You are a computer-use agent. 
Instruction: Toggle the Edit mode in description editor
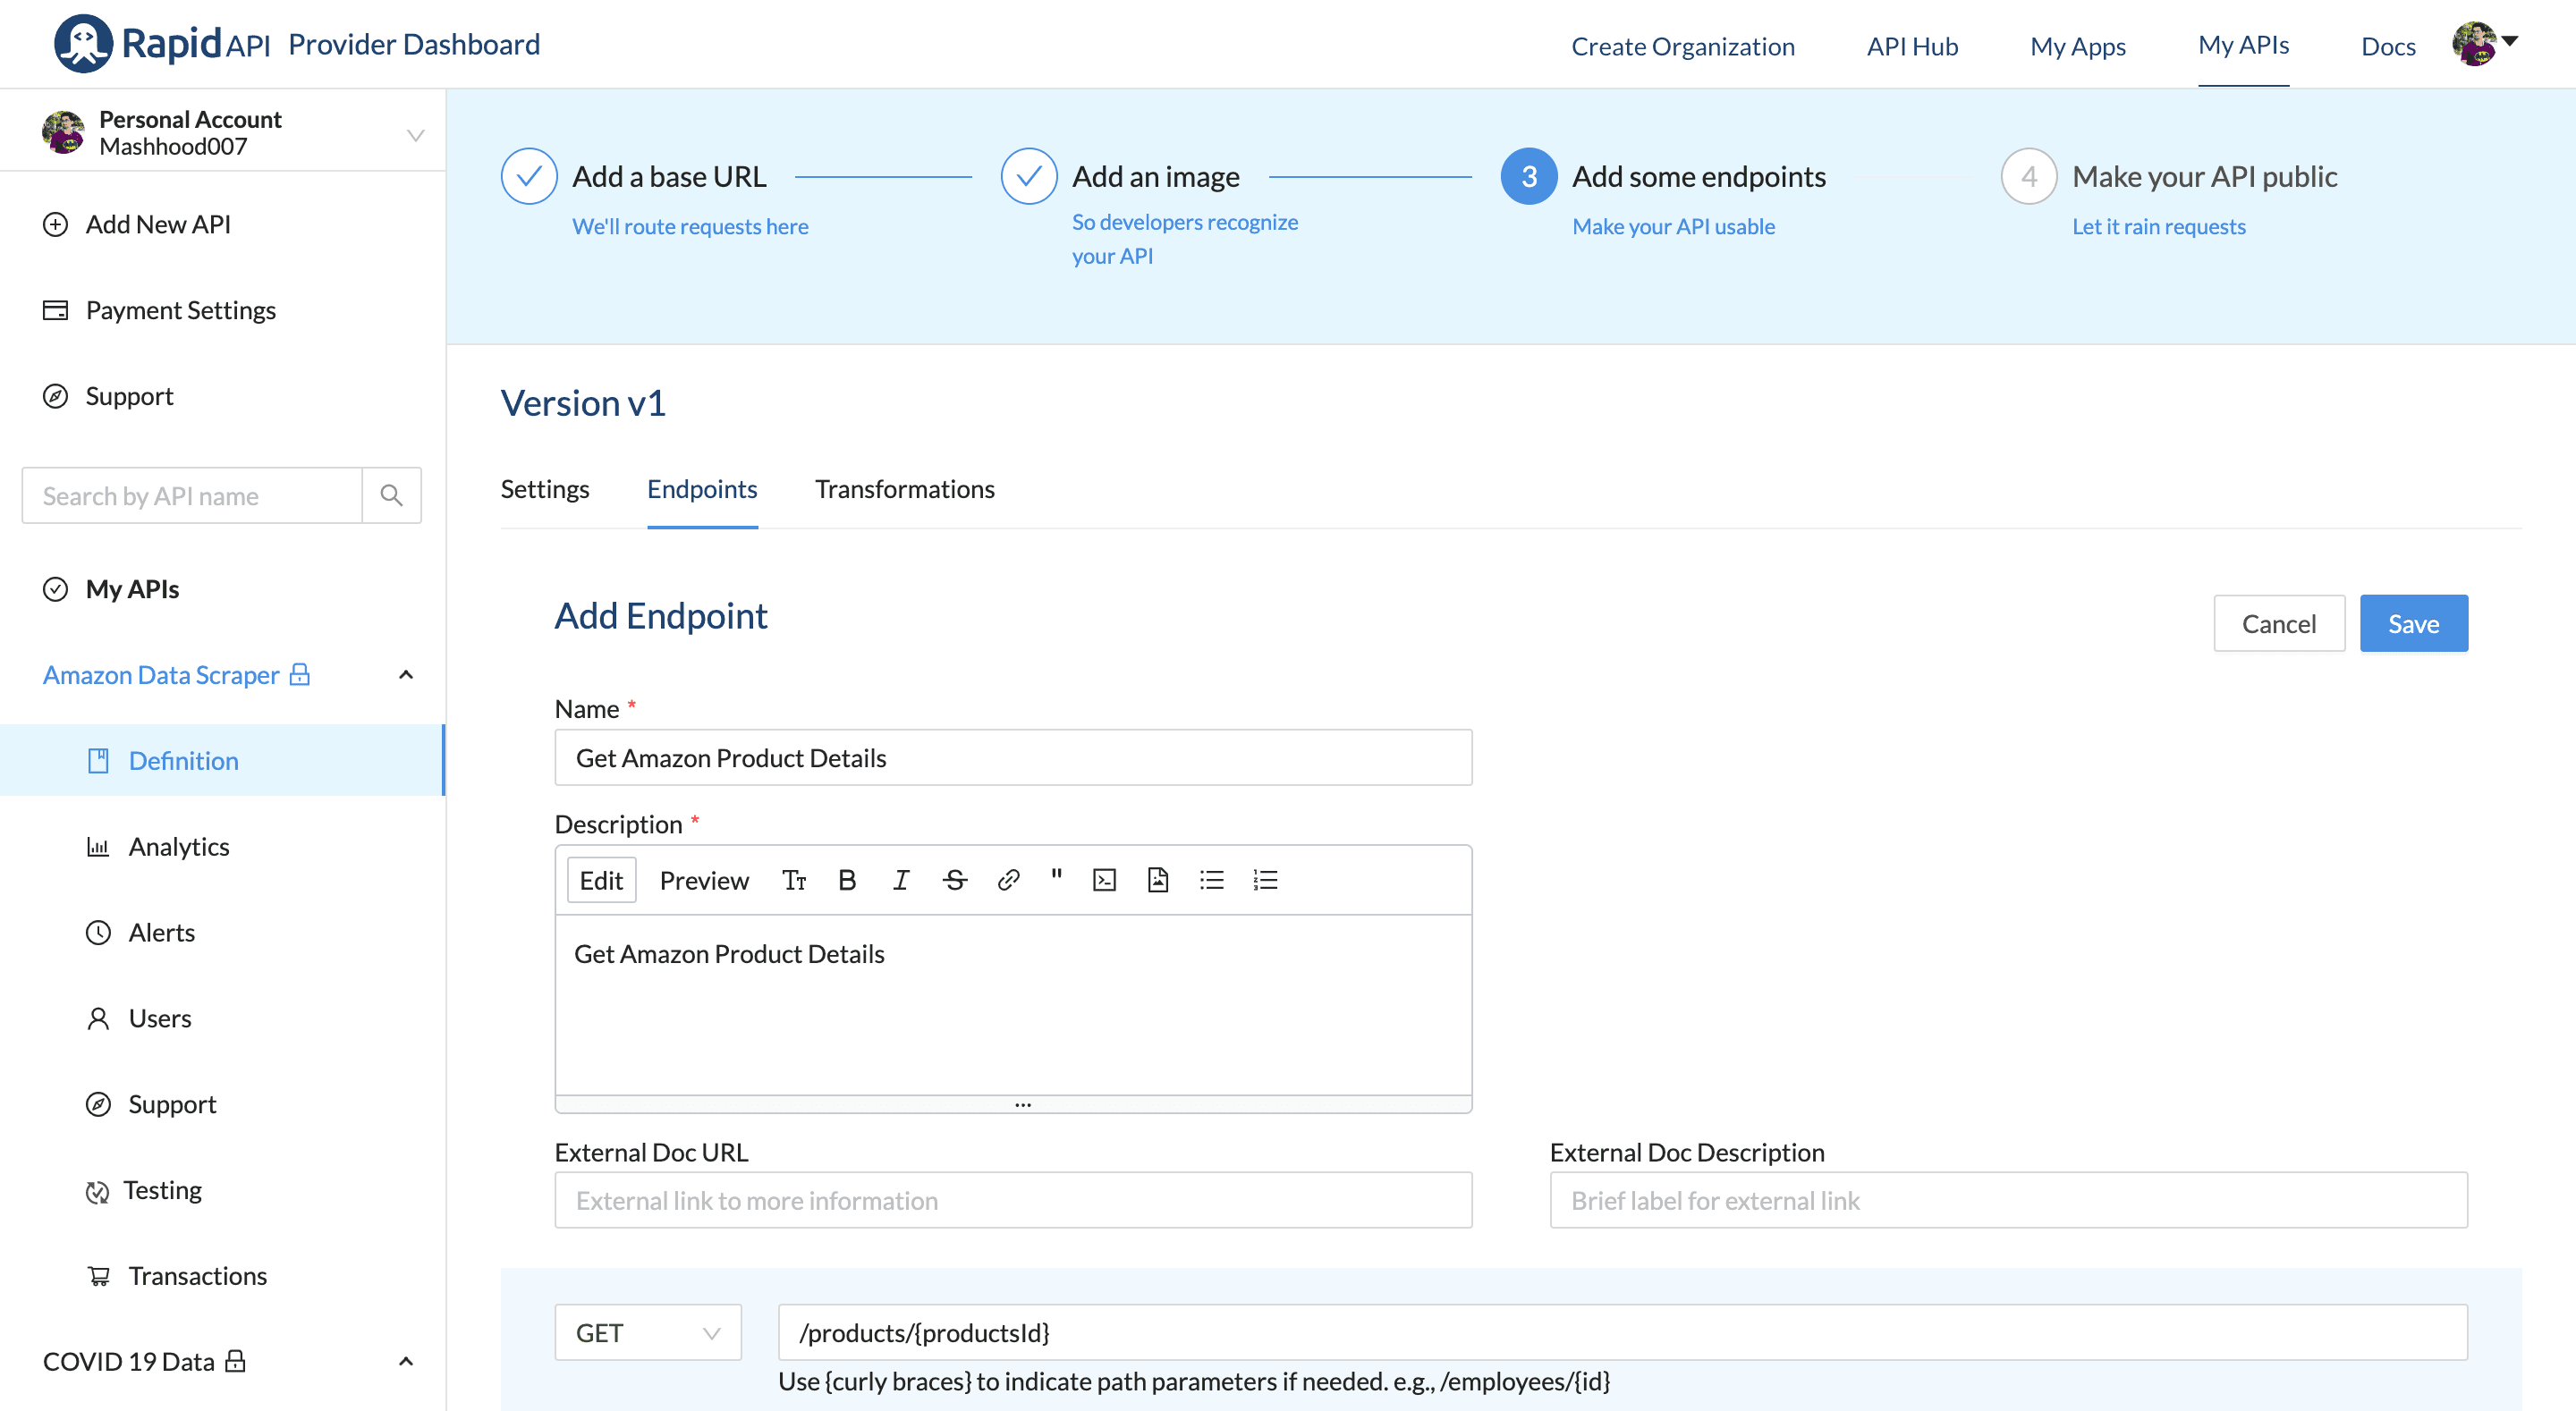pos(601,879)
